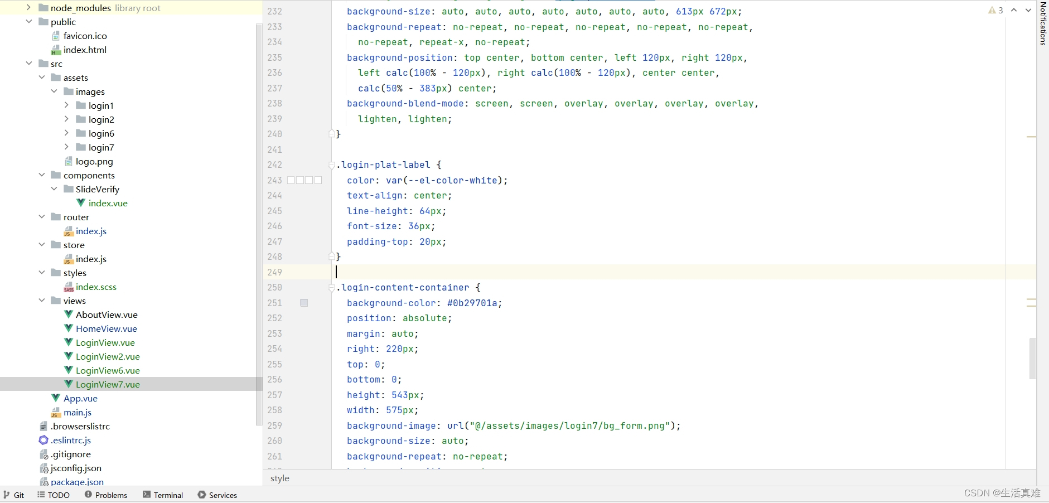This screenshot has width=1049, height=503.
Task: Click fold end marker on line 248
Action: tap(331, 257)
